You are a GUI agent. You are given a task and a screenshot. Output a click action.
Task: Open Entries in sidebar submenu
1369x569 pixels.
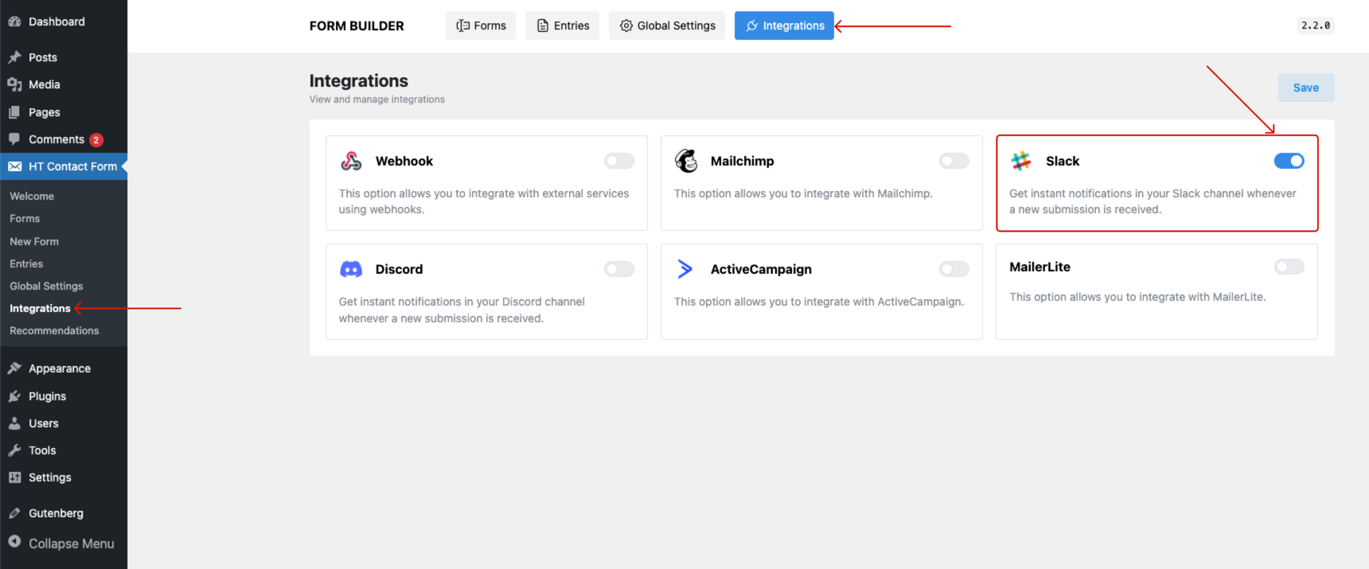(26, 263)
